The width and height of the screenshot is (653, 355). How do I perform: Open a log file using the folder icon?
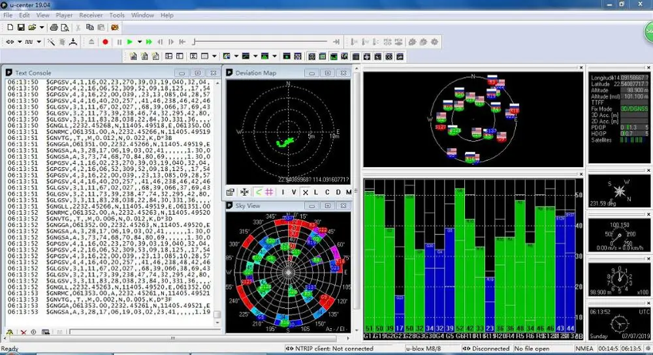click(32, 27)
